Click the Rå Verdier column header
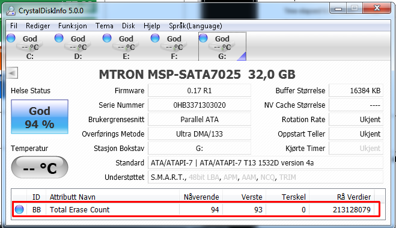 (342, 197)
